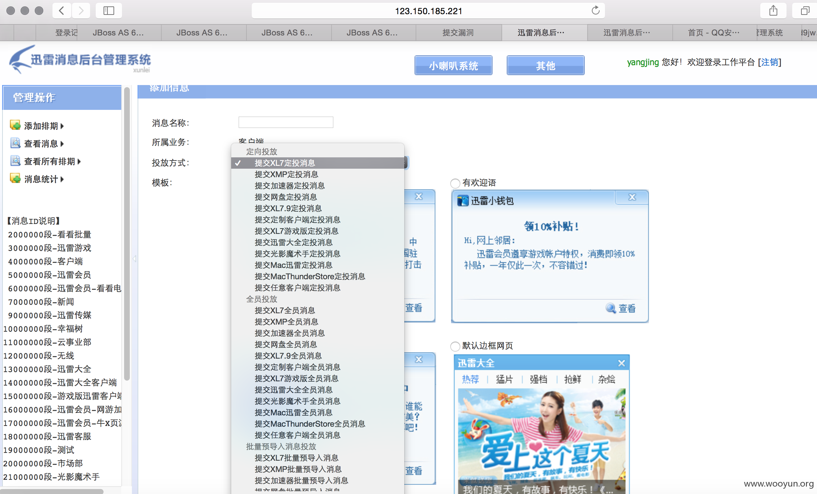
Task: Choose 提交XMP定投消息 from dropdown
Action: point(317,174)
